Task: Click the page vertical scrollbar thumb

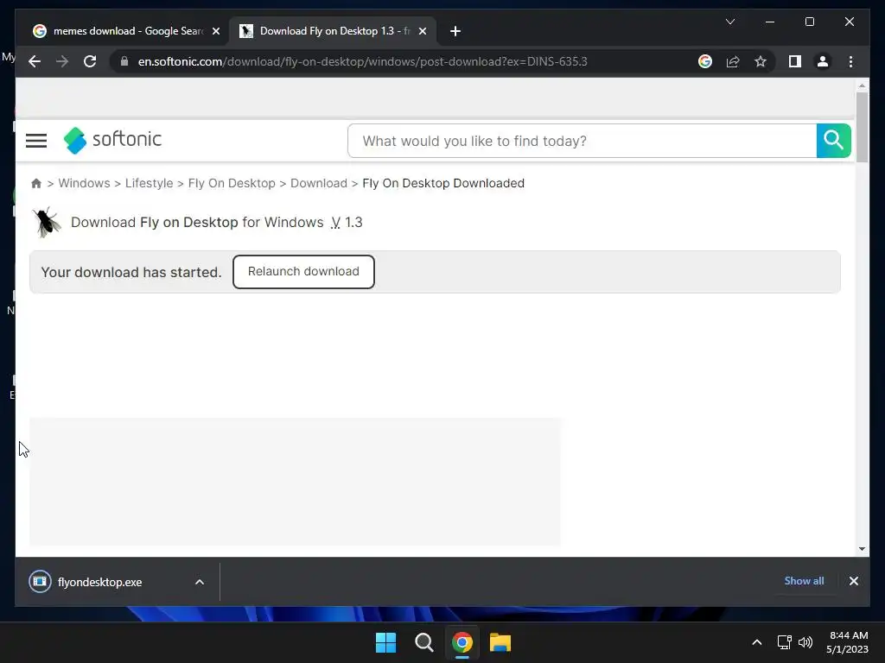Action: click(862, 127)
